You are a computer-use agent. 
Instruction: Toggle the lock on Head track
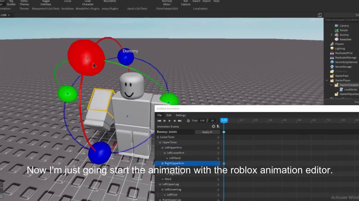218,179
